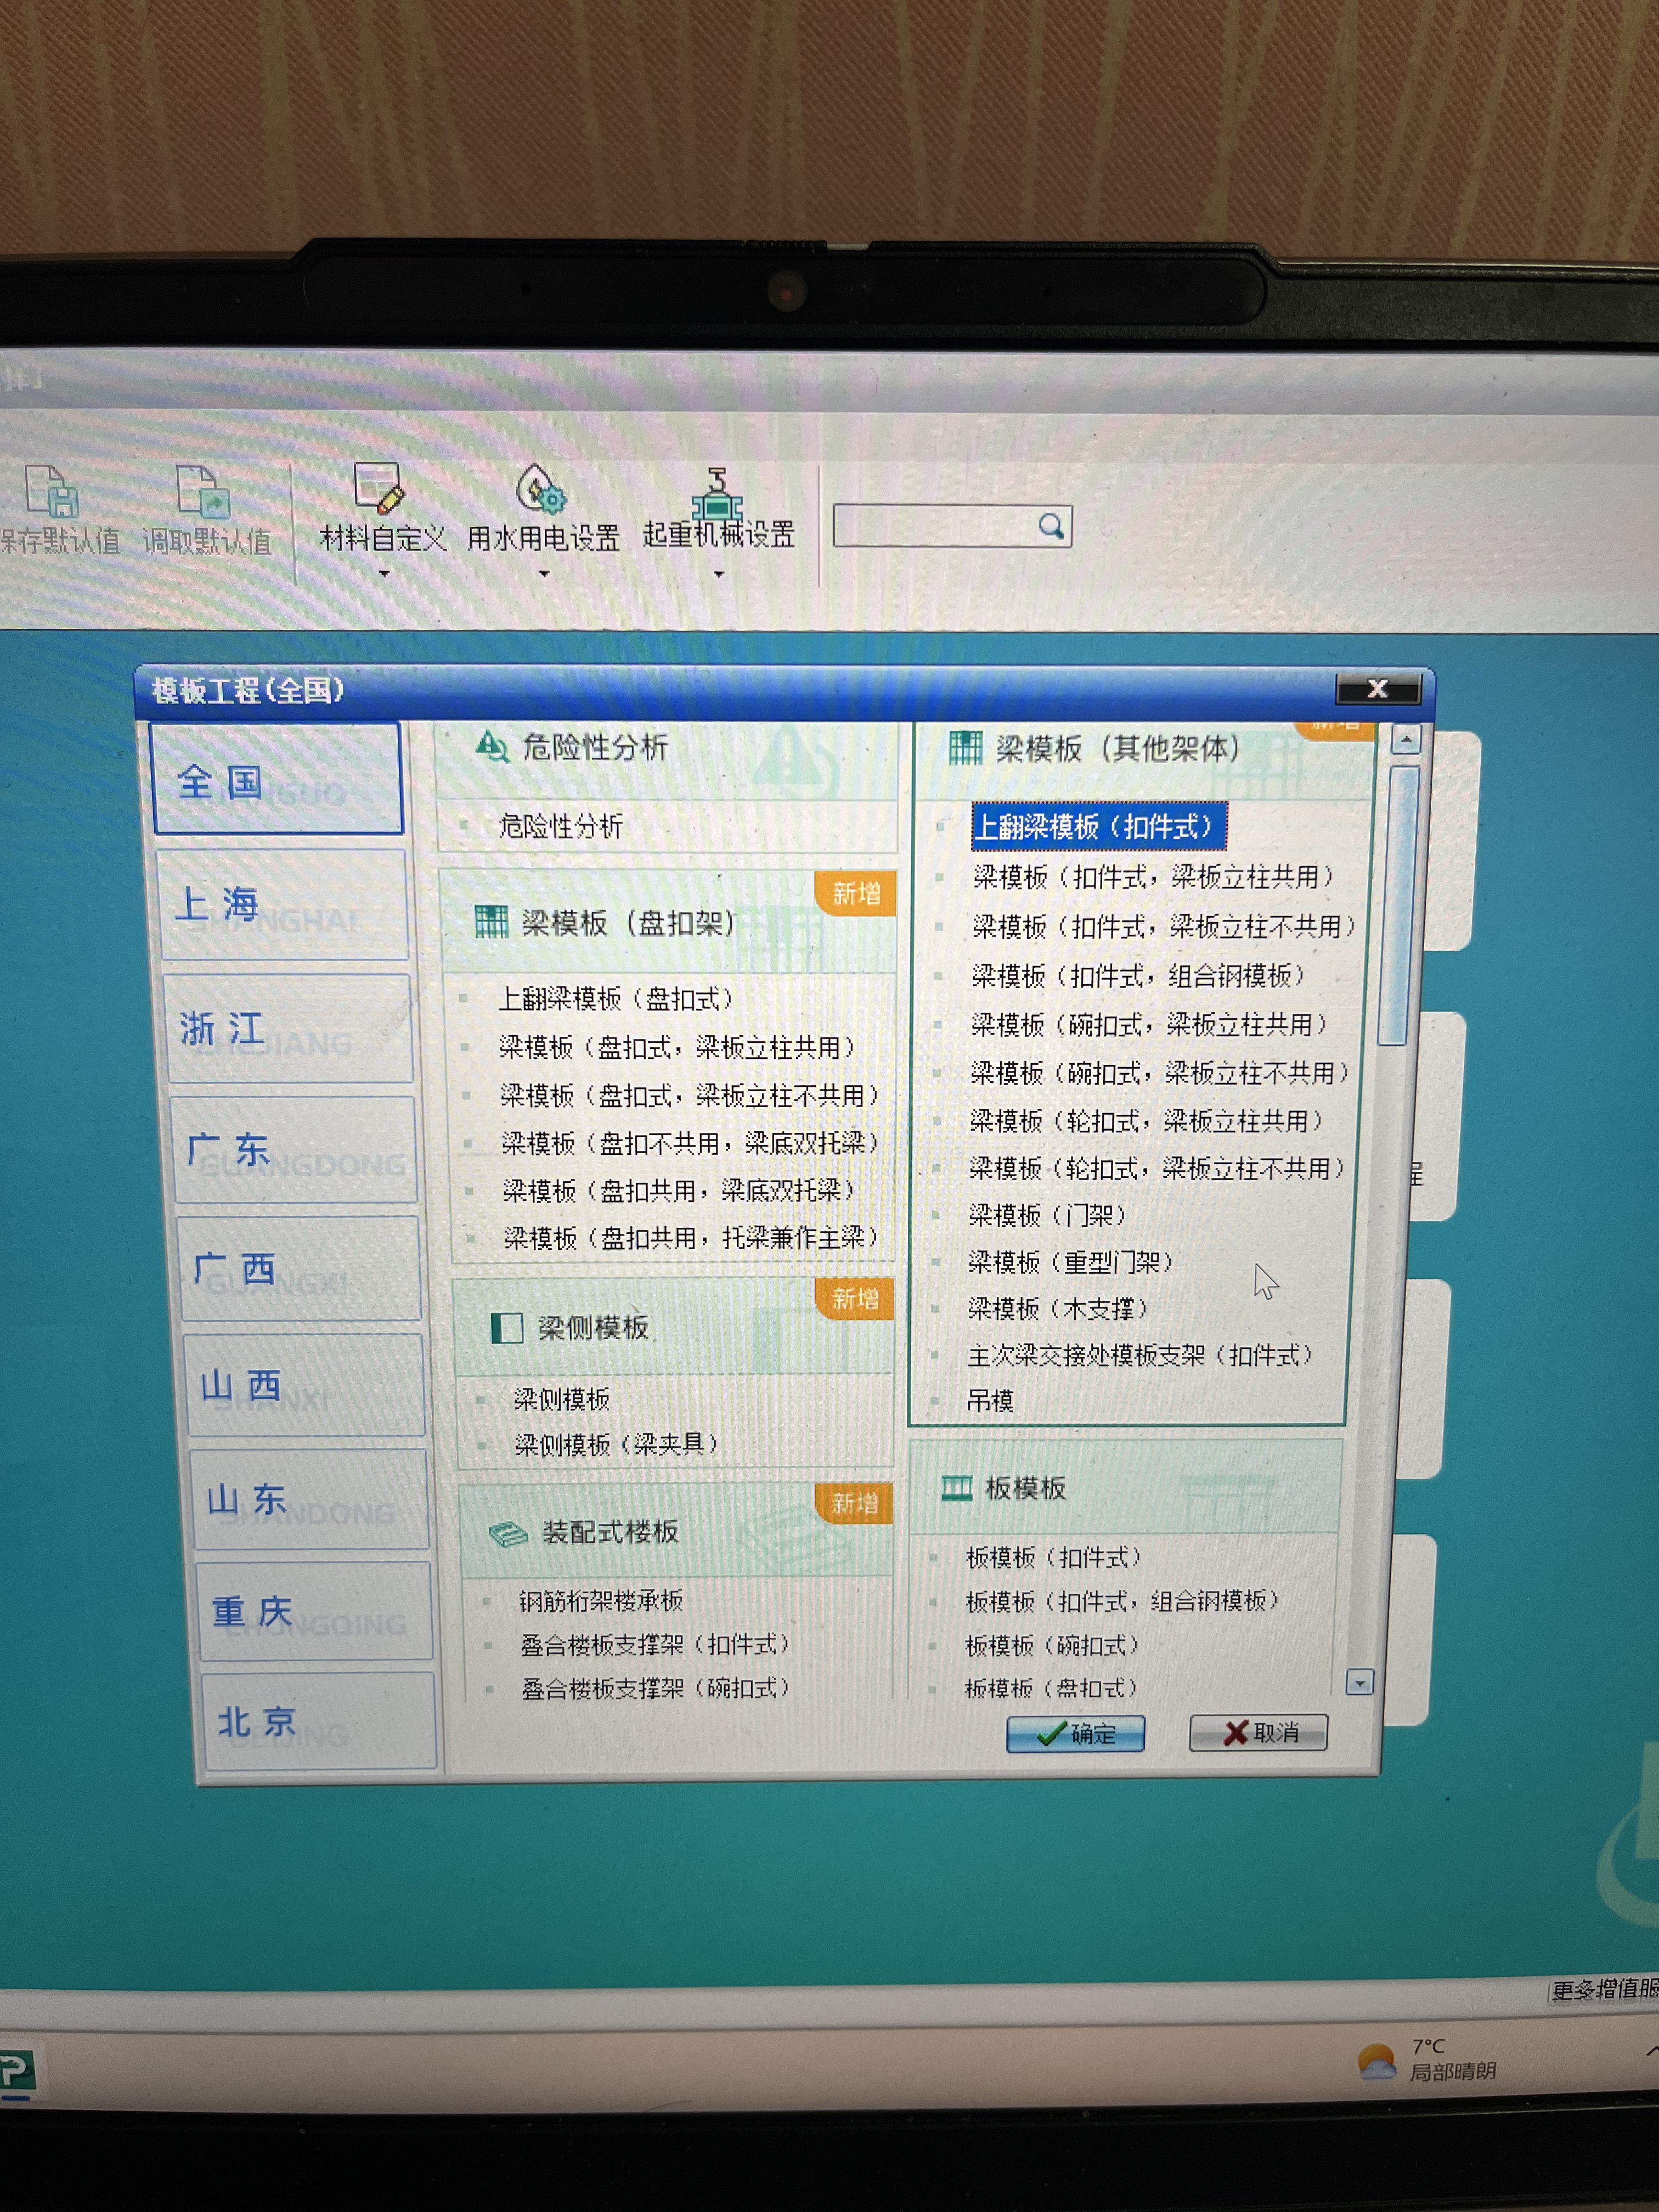Viewport: 1659px width, 2212px height.
Task: Switch to the 重庆 region tab
Action: click(314, 1611)
